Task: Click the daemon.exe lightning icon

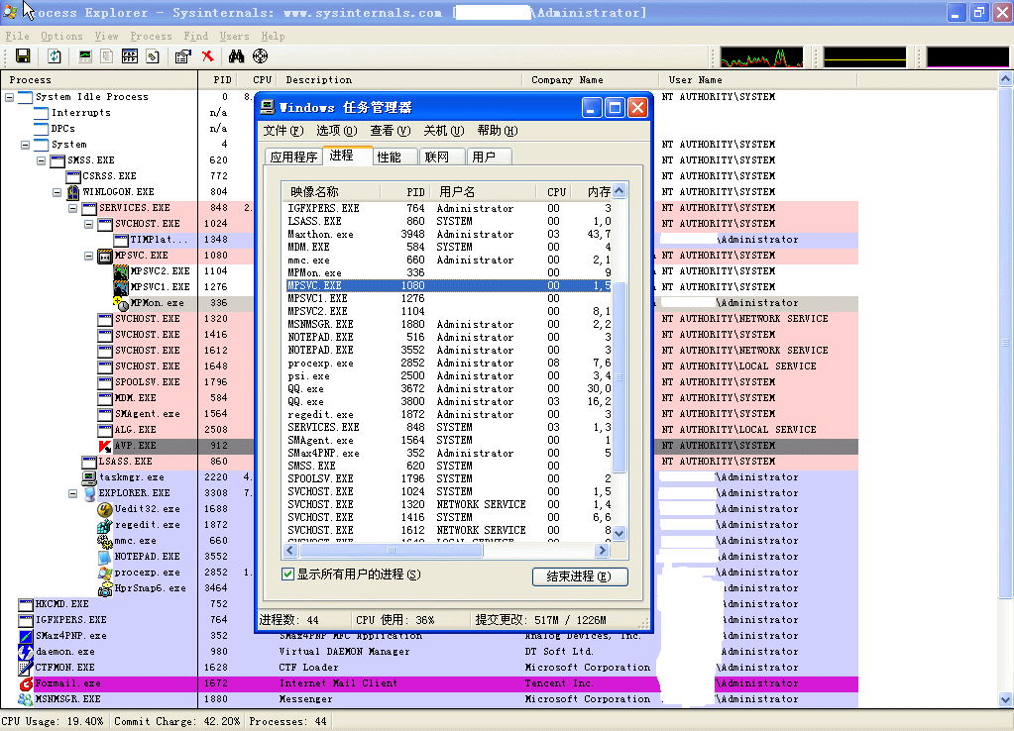Action: click(26, 652)
